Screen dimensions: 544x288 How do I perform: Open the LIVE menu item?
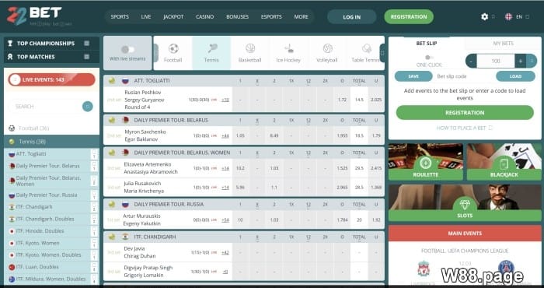pyautogui.click(x=146, y=16)
